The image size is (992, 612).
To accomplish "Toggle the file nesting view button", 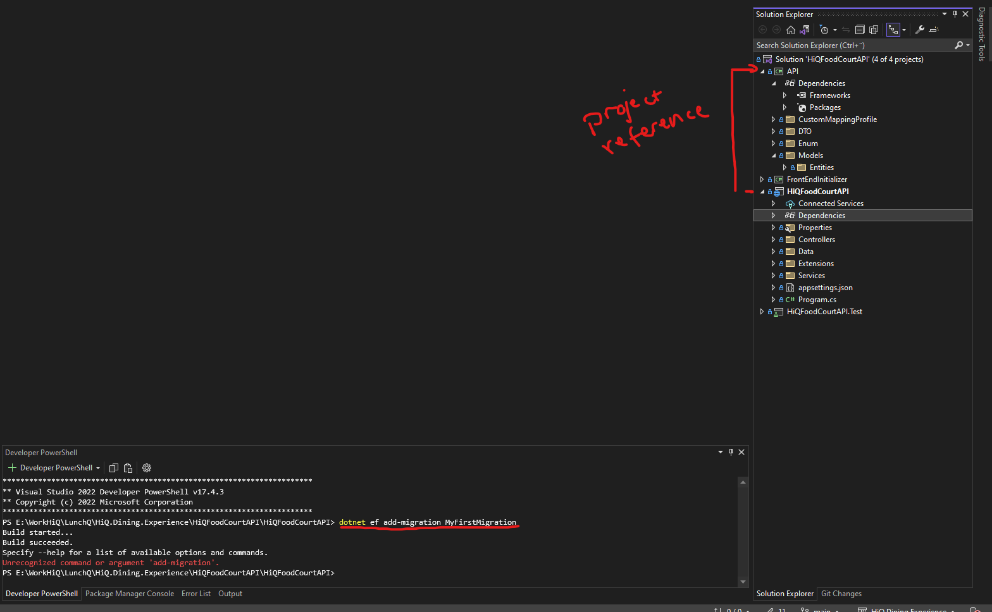I will 893,30.
